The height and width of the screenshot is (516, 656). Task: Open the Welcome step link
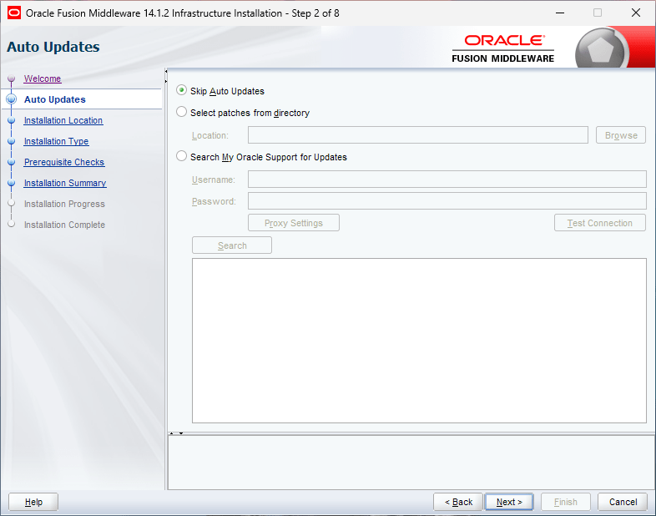43,78
